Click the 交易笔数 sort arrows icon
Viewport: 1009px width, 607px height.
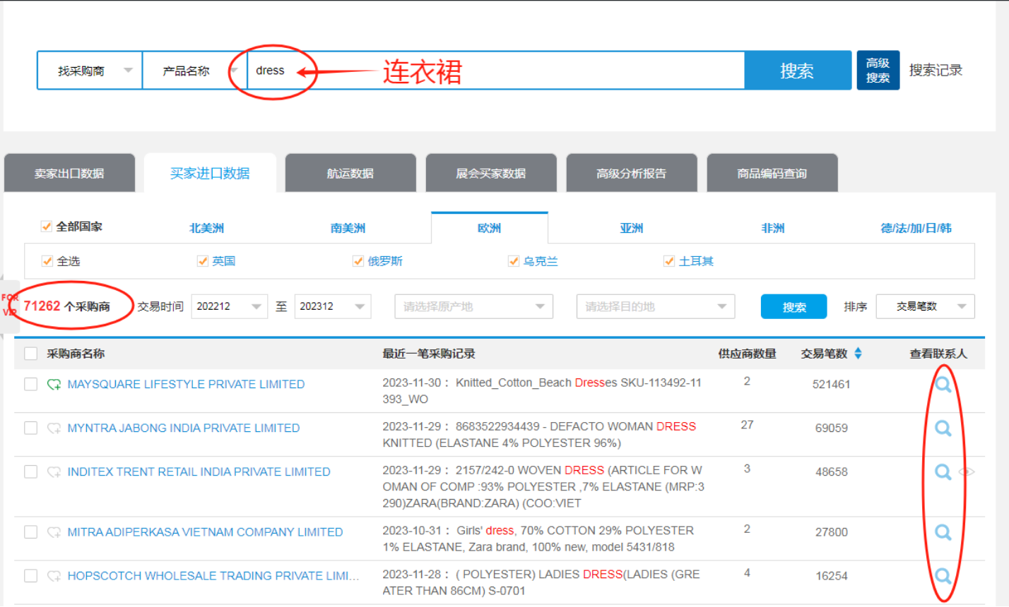point(858,354)
